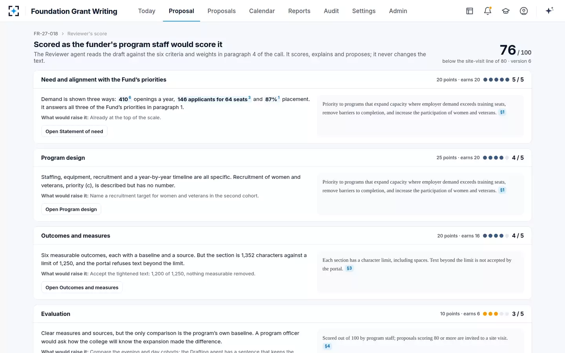Viewport: 565px width, 353px height.
Task: Click the 4 / 5 score on Outcomes and measures
Action: (x=518, y=236)
